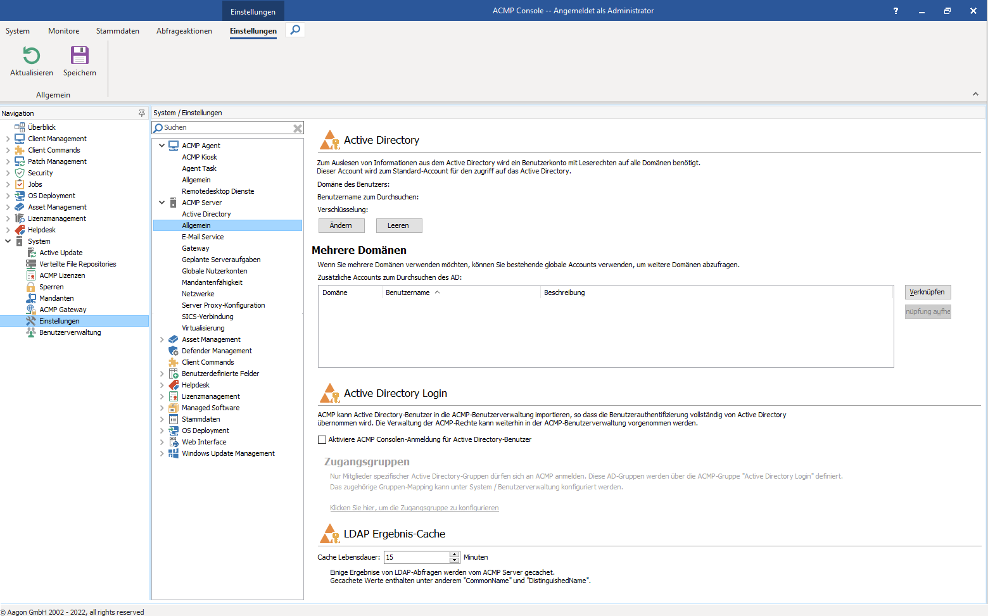Click the OS Deployment icon in navigation
This screenshot has width=988, height=616.
click(20, 196)
